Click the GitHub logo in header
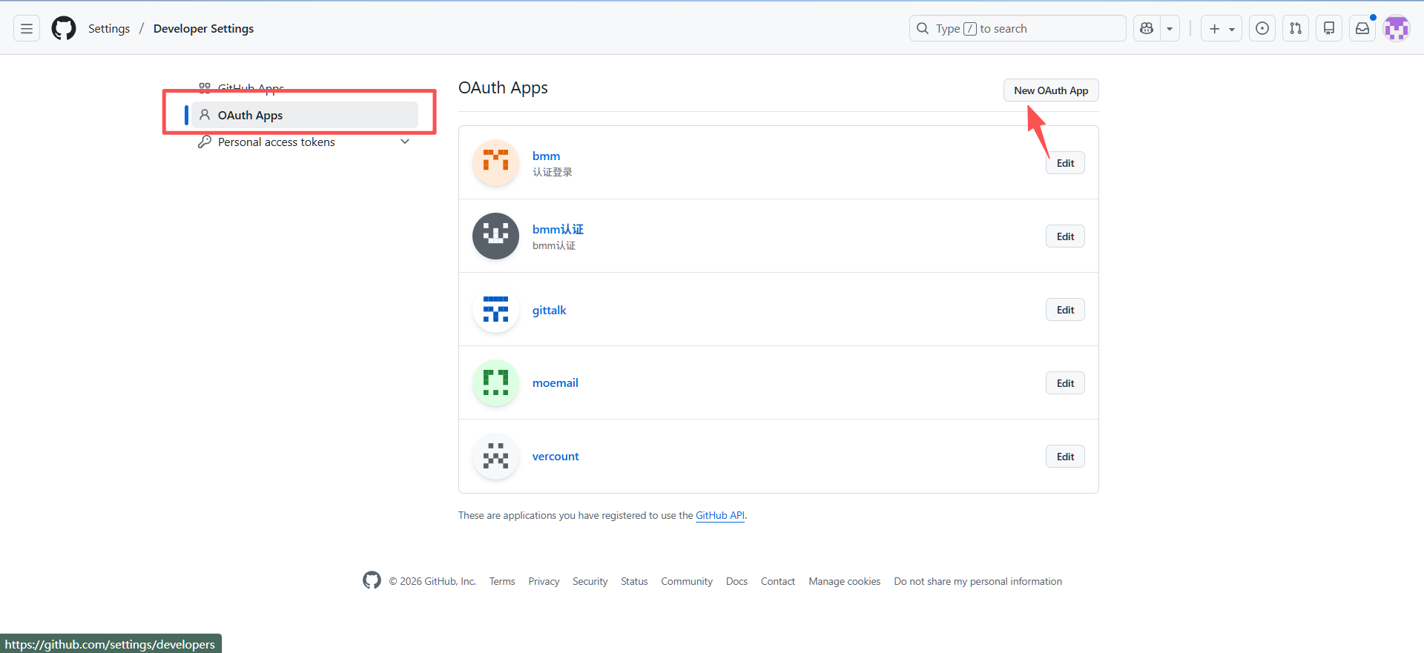 [x=64, y=29]
